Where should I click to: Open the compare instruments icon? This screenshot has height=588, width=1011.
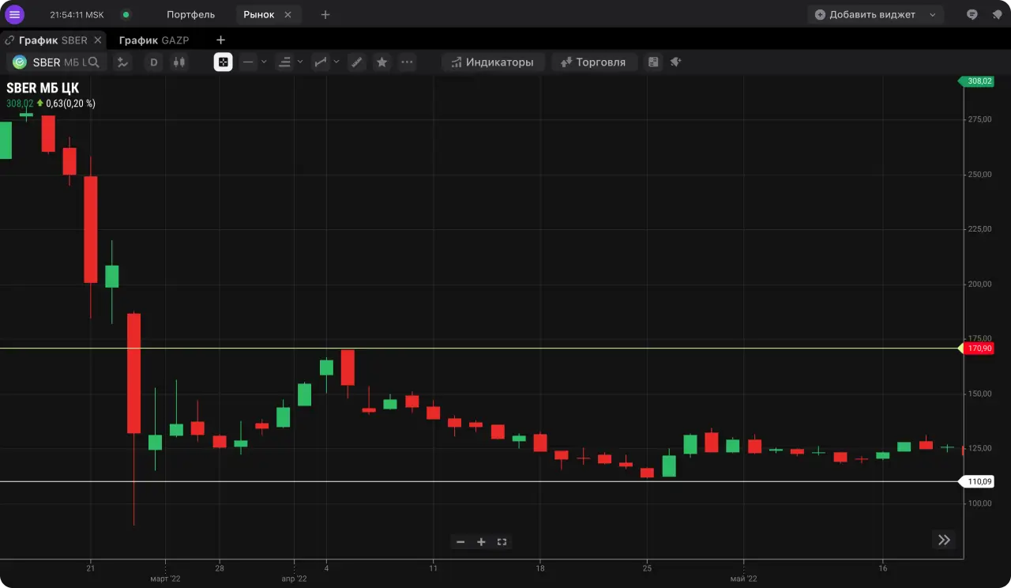tap(122, 62)
